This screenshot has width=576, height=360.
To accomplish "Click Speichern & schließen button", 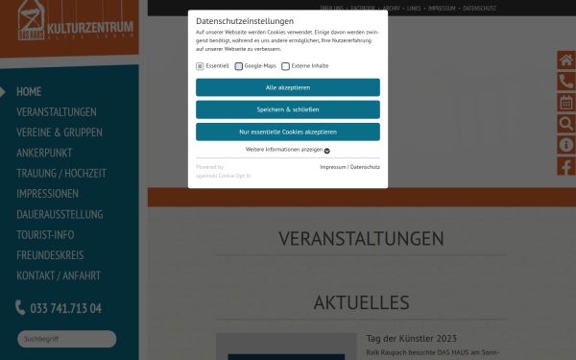I will (288, 109).
